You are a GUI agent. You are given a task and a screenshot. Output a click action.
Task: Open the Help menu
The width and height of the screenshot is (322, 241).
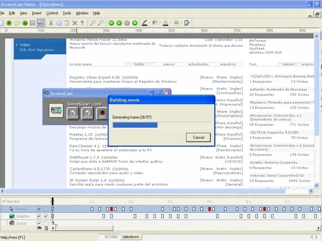point(96,13)
